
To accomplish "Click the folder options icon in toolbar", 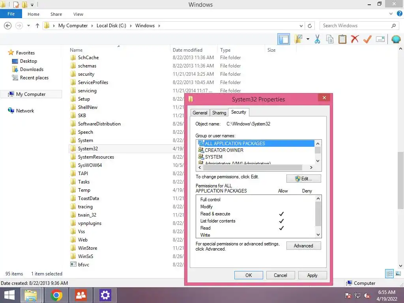I will click(x=298, y=39).
